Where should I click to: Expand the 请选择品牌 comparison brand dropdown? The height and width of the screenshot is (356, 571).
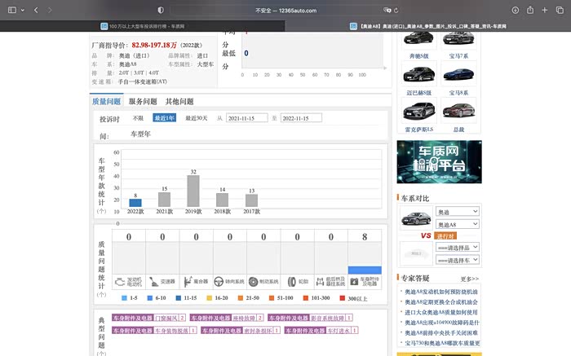coord(458,247)
